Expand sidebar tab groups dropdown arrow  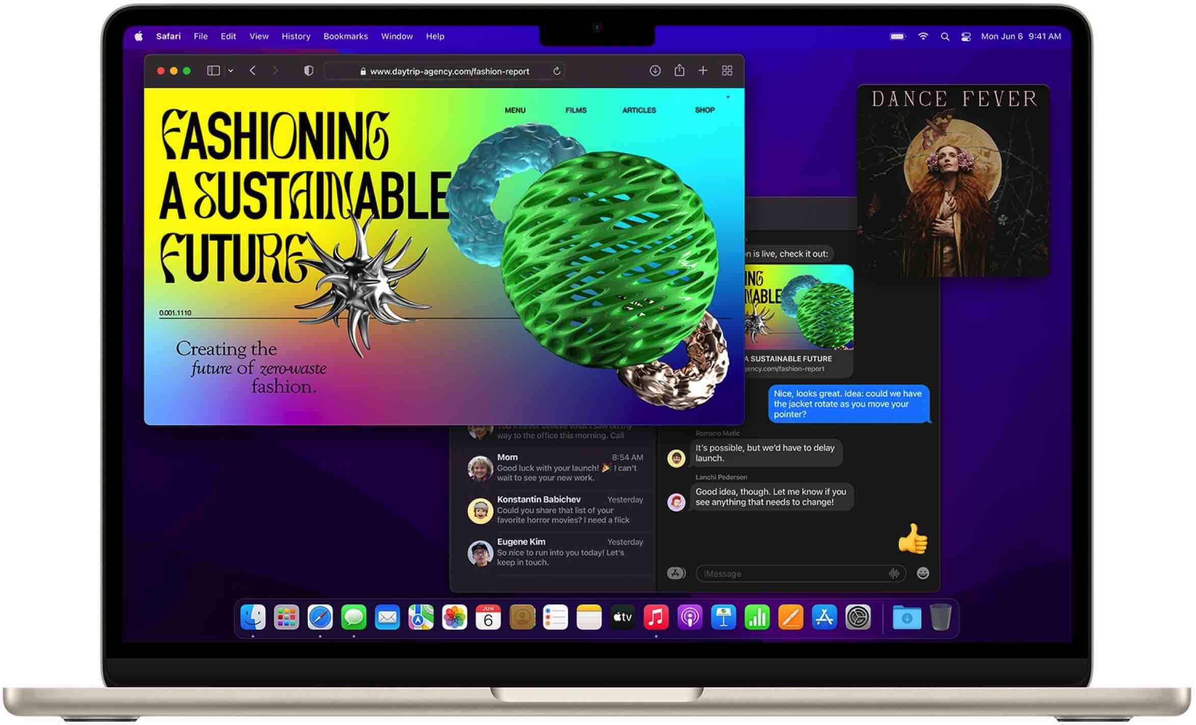click(231, 71)
